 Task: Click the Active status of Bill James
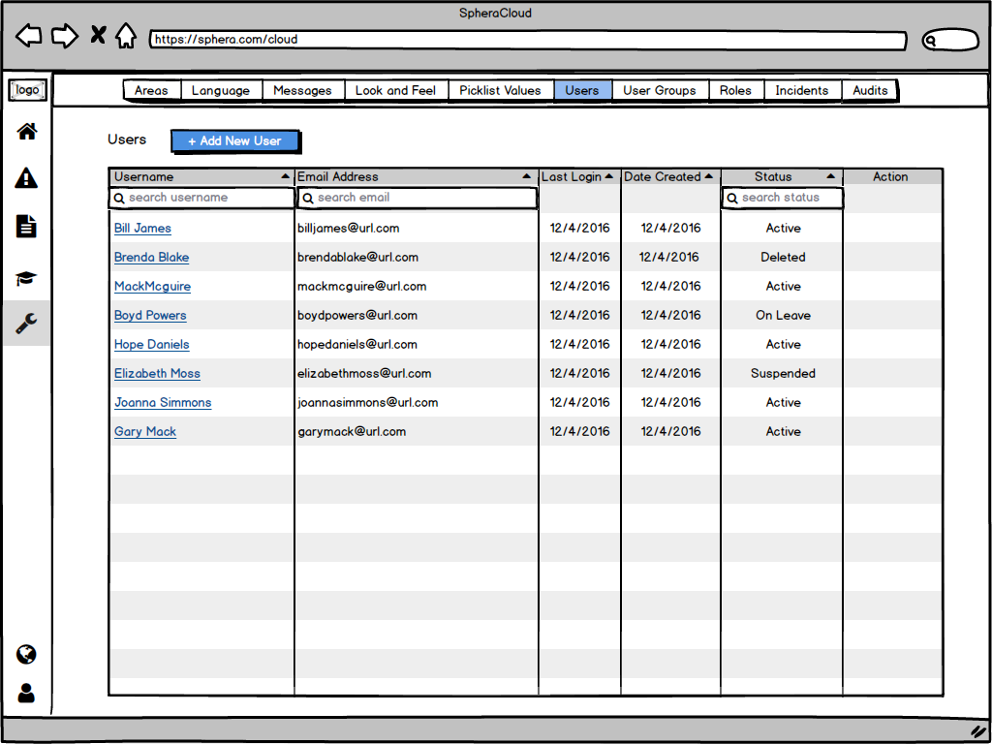(783, 229)
